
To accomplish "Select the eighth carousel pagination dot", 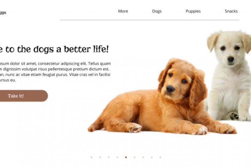I will click(152, 157).
